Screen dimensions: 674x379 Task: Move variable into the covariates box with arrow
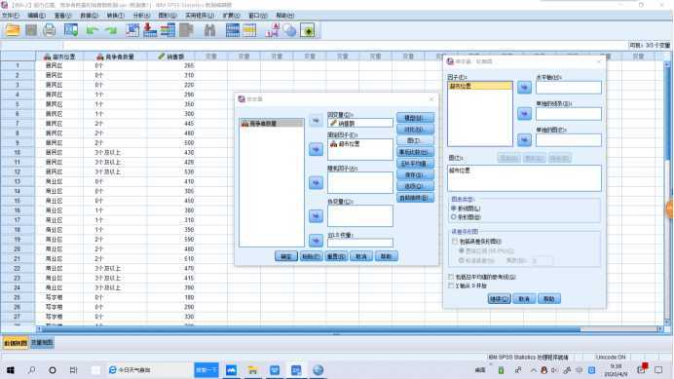pyautogui.click(x=316, y=216)
